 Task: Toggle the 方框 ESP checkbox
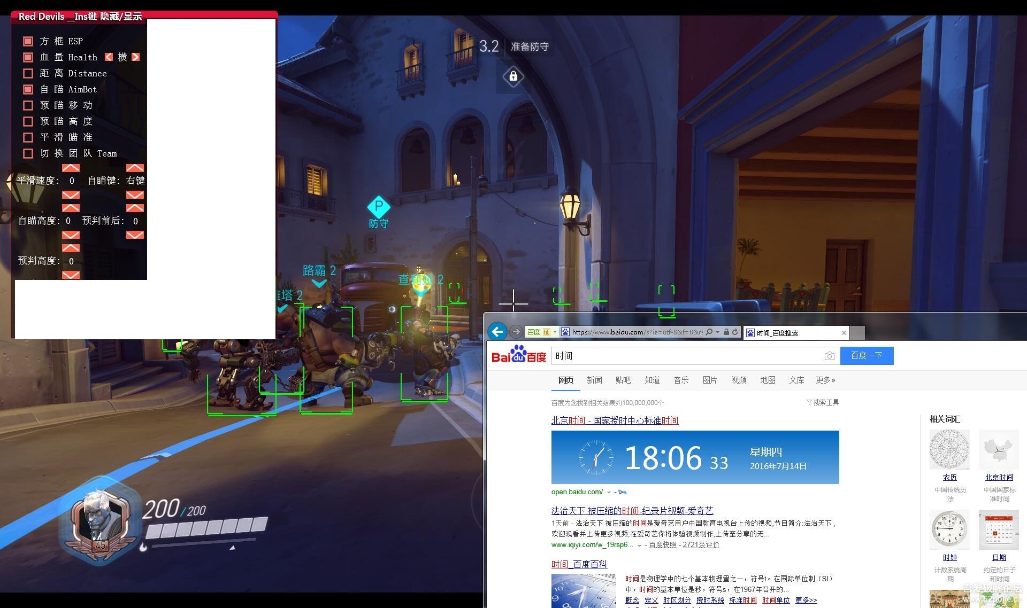point(28,41)
